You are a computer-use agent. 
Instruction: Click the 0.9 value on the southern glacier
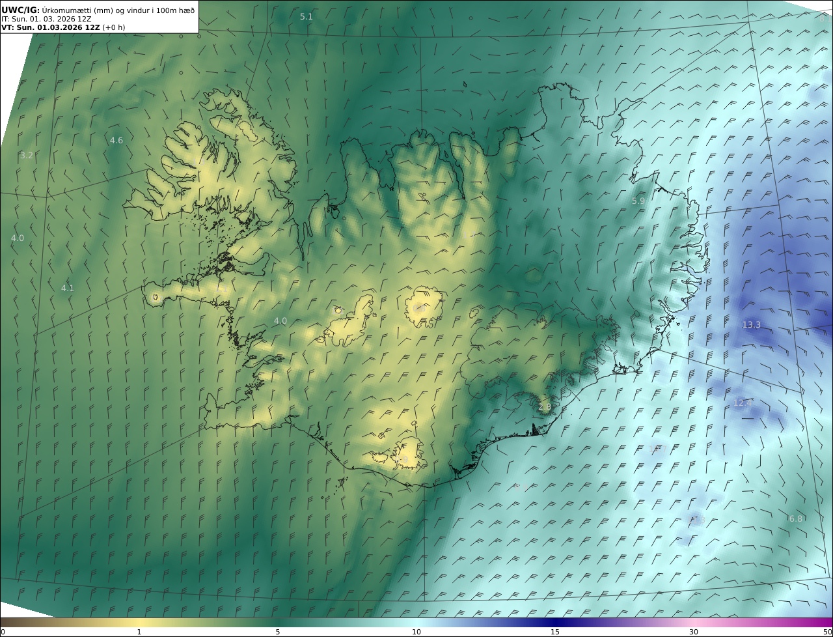tap(402, 460)
